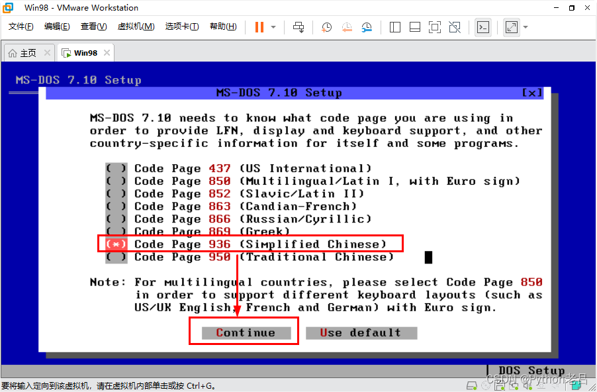
Task: Click the home icon on the 主页 tab
Action: pyautogui.click(x=13, y=53)
